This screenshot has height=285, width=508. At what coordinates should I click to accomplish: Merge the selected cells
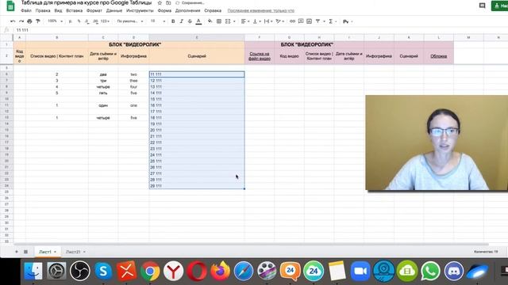point(228,21)
